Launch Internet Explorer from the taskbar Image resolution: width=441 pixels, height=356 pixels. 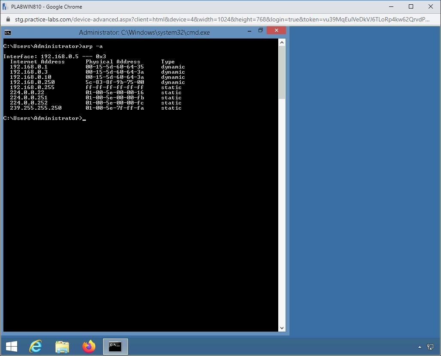36,346
